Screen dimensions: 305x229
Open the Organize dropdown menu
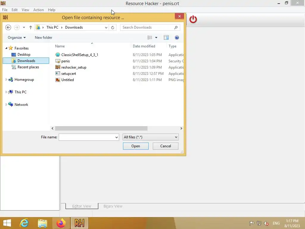click(17, 37)
